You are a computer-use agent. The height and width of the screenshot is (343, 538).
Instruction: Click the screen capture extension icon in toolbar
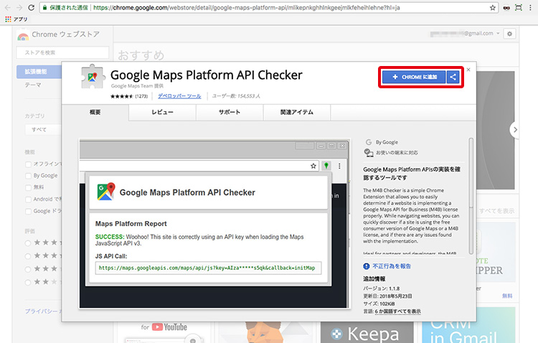point(519,8)
